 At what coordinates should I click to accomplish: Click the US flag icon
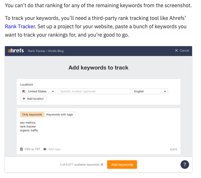coord(24,91)
